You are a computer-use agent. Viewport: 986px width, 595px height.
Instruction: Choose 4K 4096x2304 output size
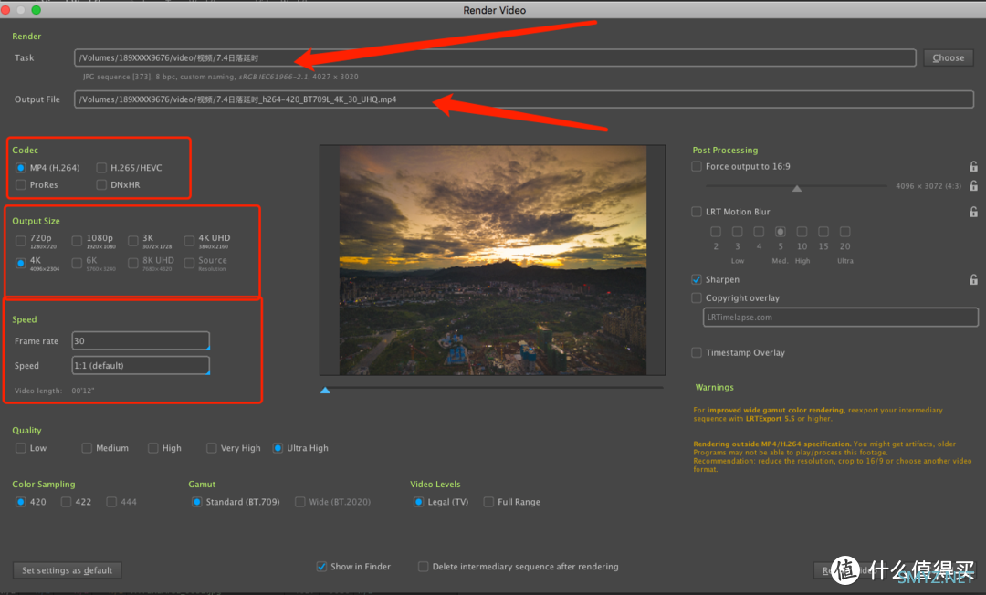[21, 263]
